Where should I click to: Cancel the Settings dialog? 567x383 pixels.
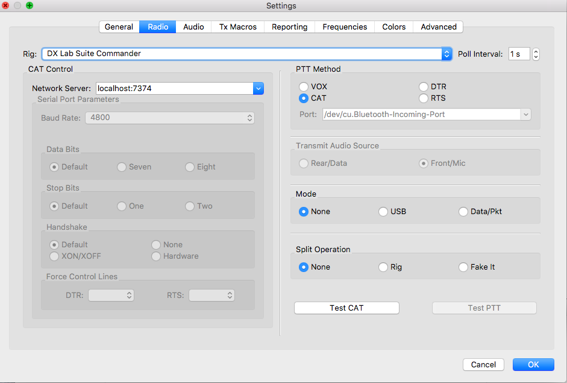[x=483, y=364]
